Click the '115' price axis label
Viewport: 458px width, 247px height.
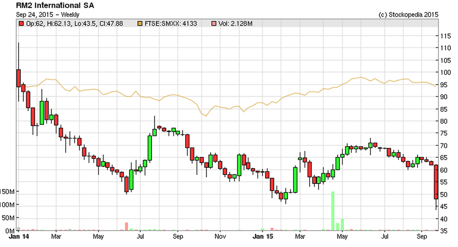[x=446, y=36]
